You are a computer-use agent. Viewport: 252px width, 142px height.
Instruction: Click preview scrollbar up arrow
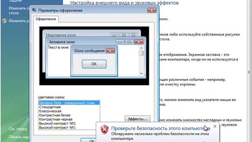tap(141, 48)
